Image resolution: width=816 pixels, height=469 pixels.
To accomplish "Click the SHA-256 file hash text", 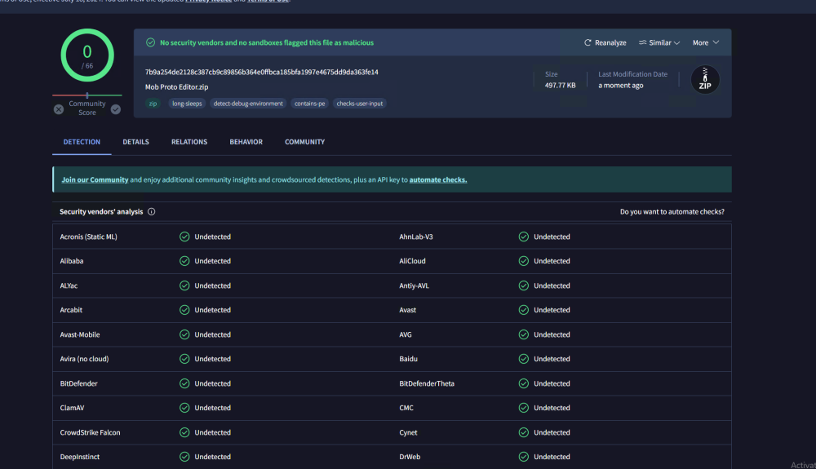I will click(262, 73).
